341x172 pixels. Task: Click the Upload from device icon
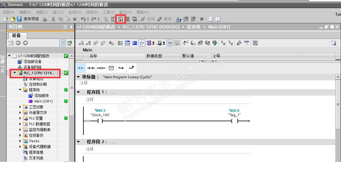click(x=121, y=19)
